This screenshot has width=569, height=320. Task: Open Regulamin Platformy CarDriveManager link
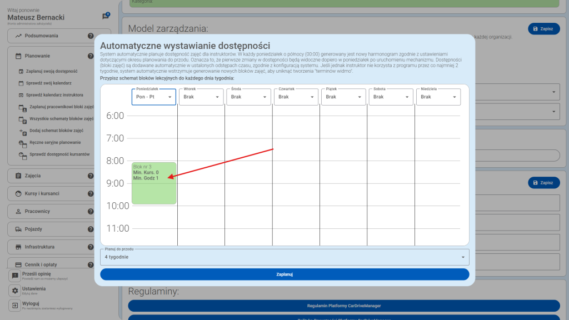[344, 306]
